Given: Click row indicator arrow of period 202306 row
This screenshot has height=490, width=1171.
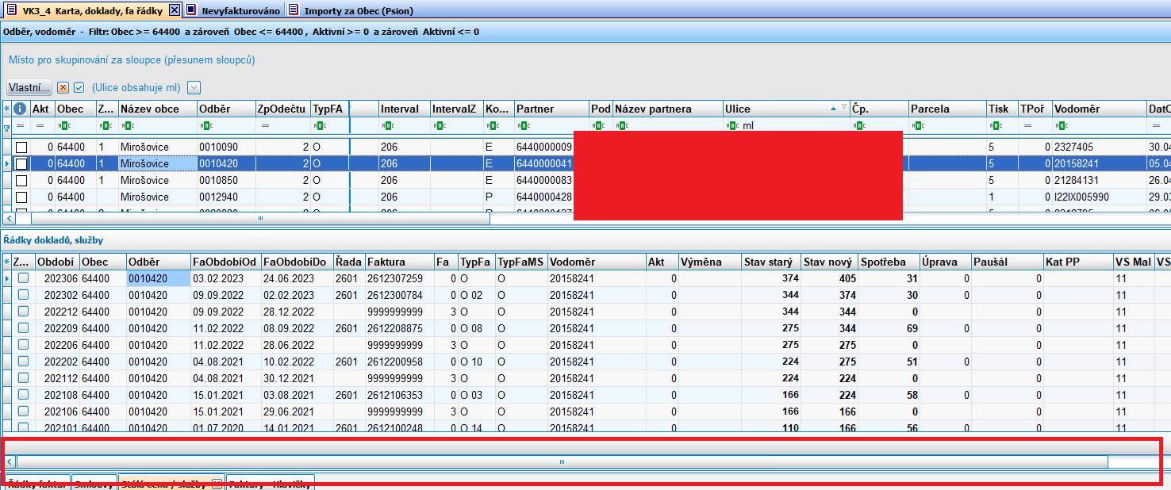Looking at the screenshot, I should coord(7,278).
